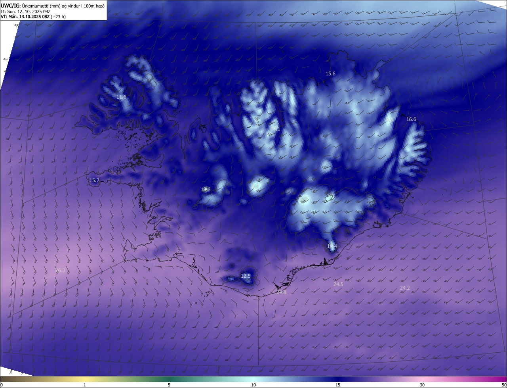The width and height of the screenshot is (507, 388).
Task: Pick the magenta end of the color scale
Action: pyautogui.click(x=500, y=379)
